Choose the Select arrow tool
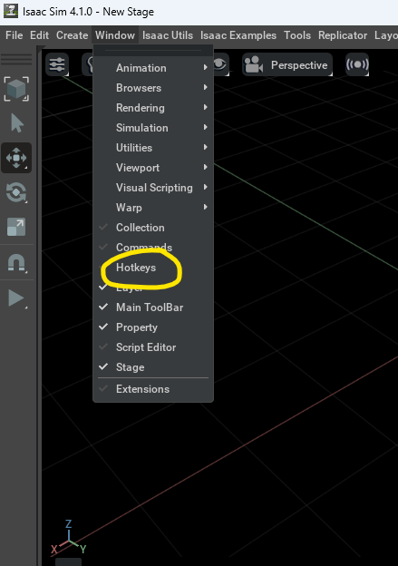 click(16, 123)
